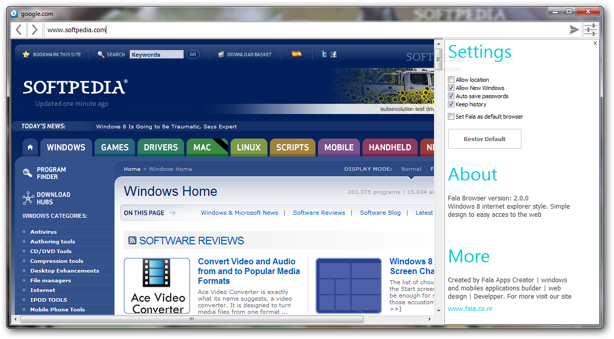Select the MOBILE category tab
Screen dimensions: 614x339
tap(339, 147)
